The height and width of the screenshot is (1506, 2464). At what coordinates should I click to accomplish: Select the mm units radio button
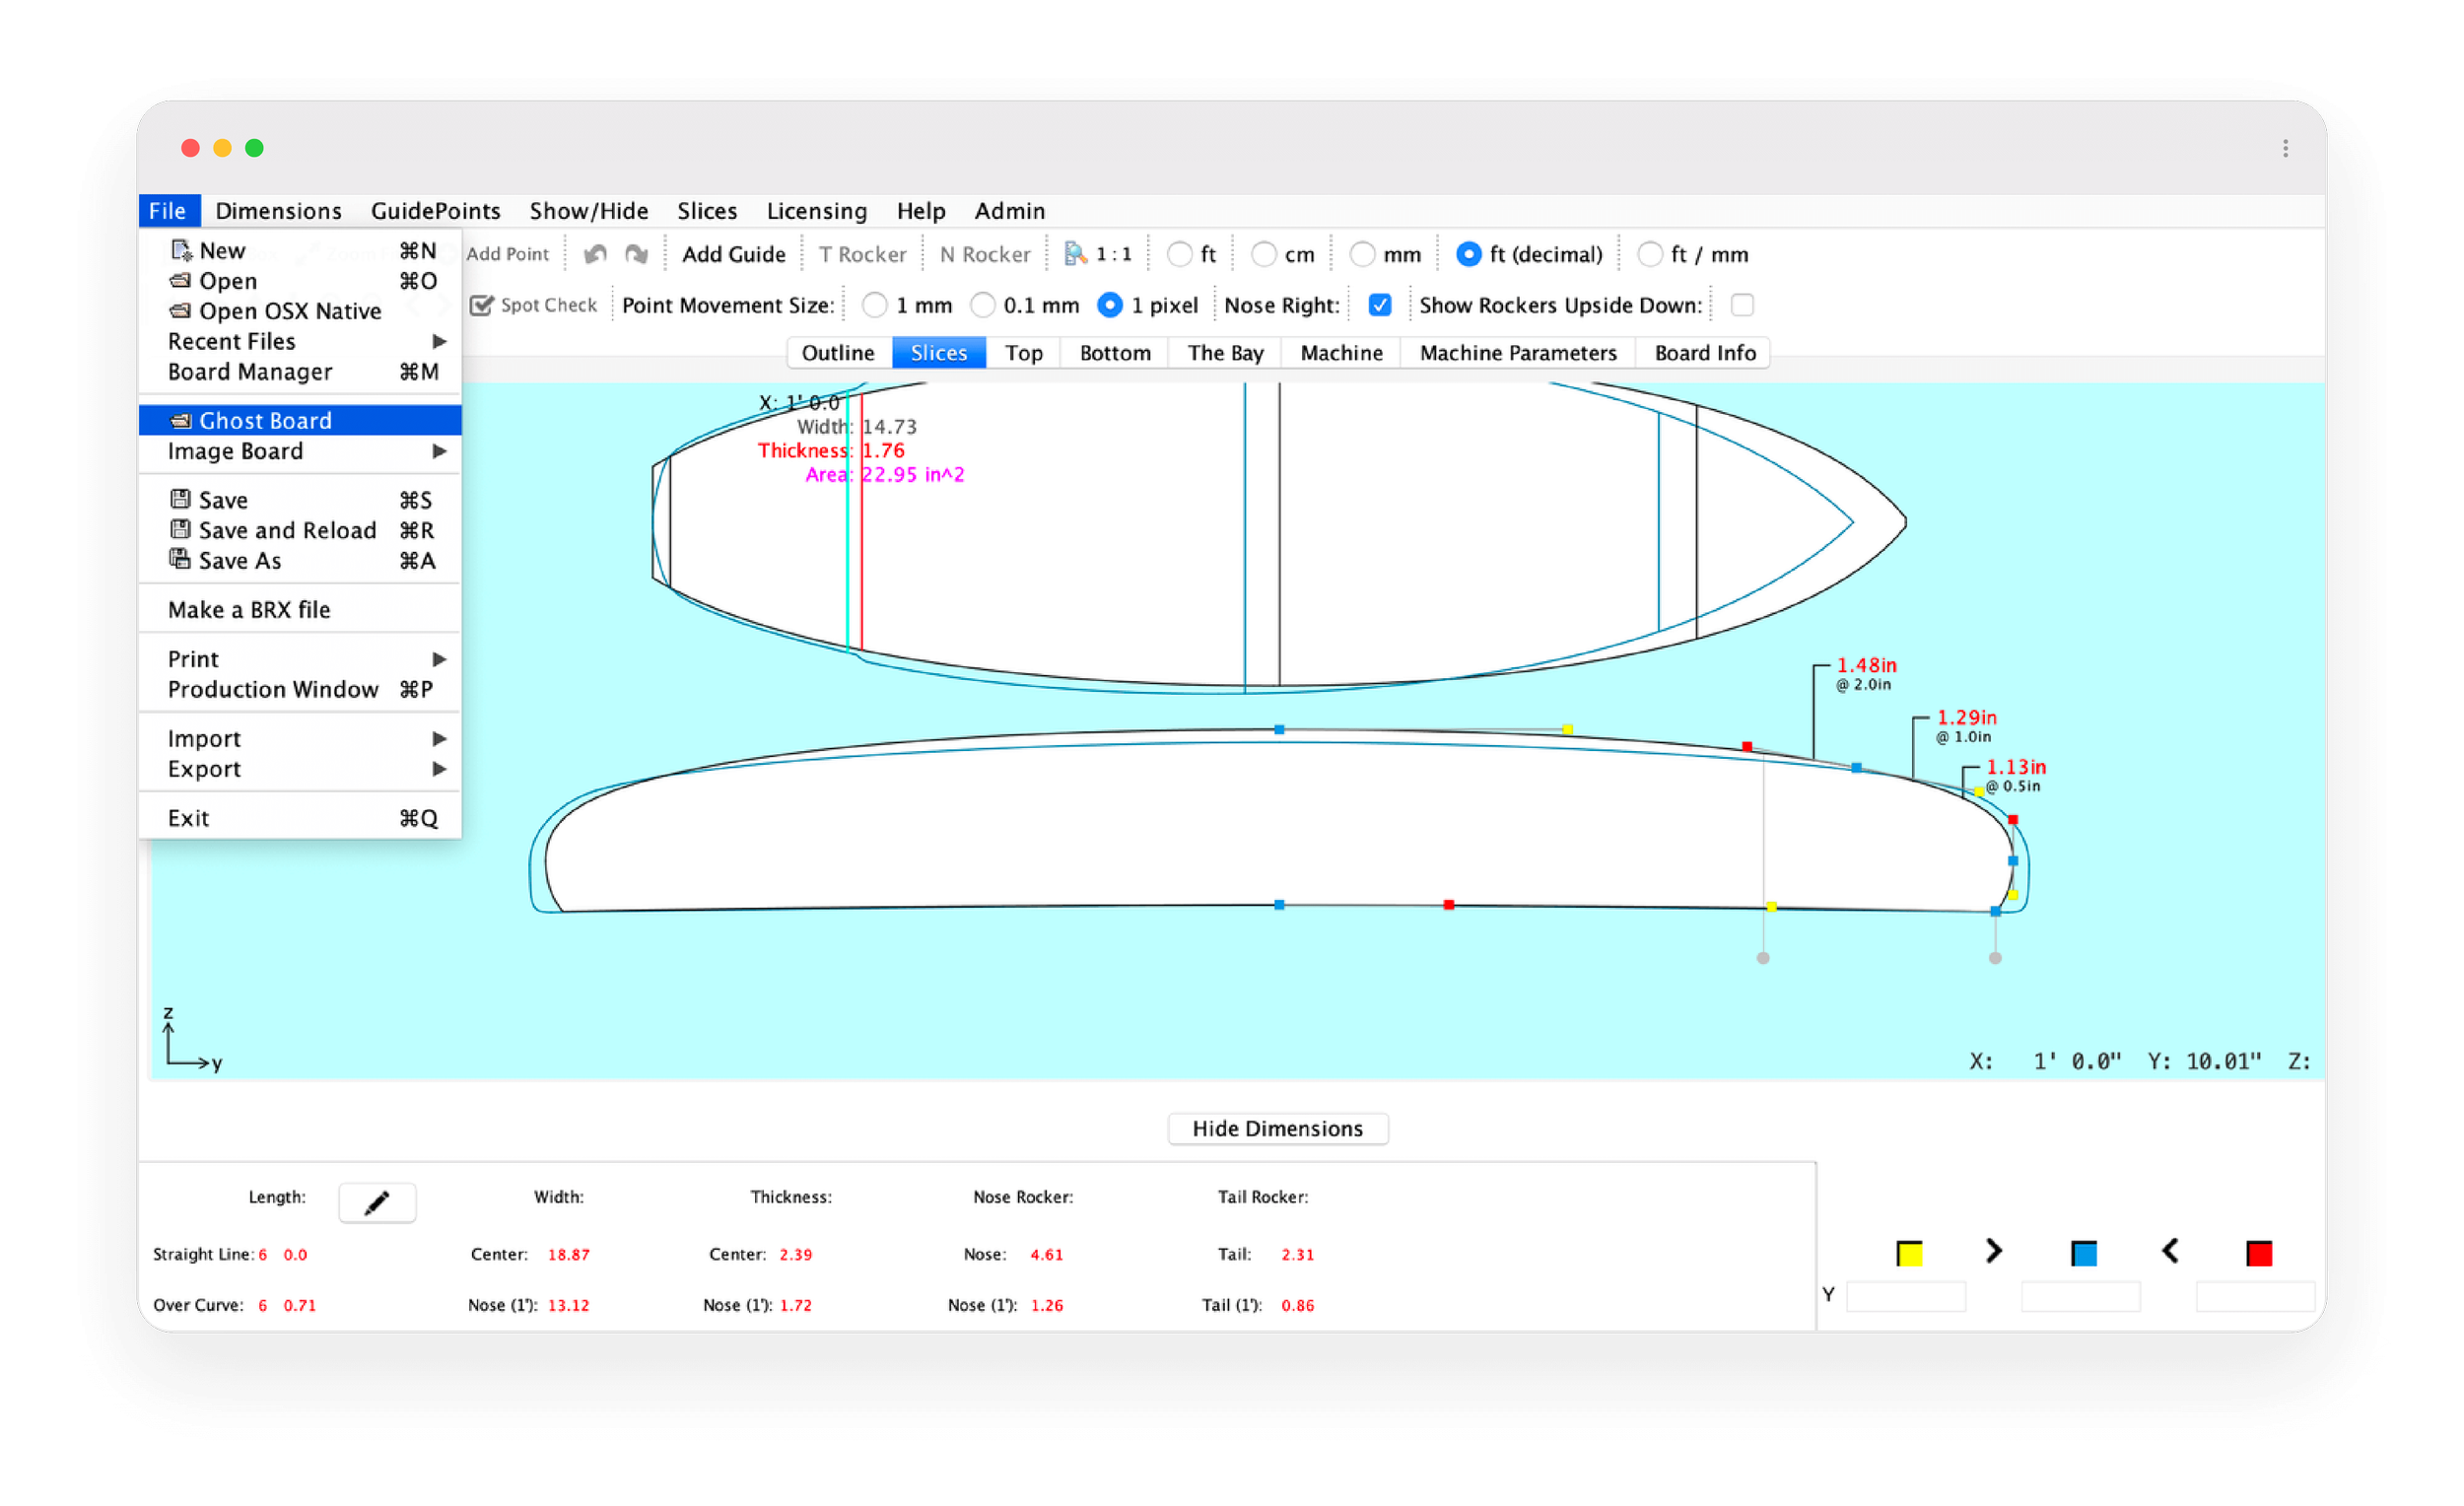pos(1362,254)
